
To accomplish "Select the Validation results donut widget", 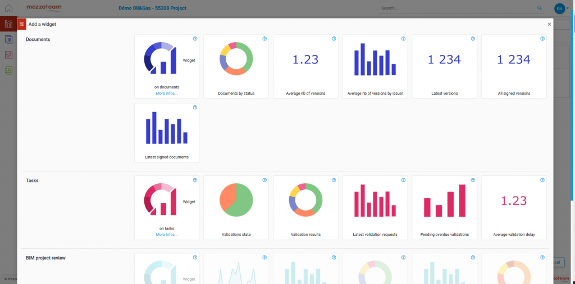I will point(306,208).
